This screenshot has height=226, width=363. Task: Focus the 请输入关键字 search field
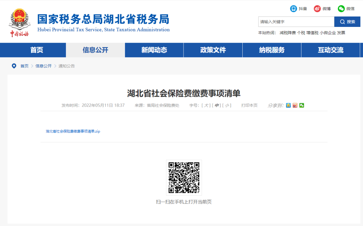(296, 22)
